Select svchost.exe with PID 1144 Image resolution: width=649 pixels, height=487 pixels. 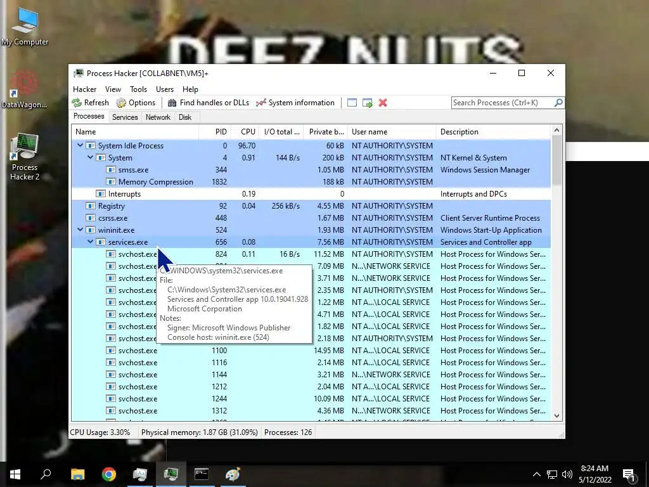pos(311,374)
